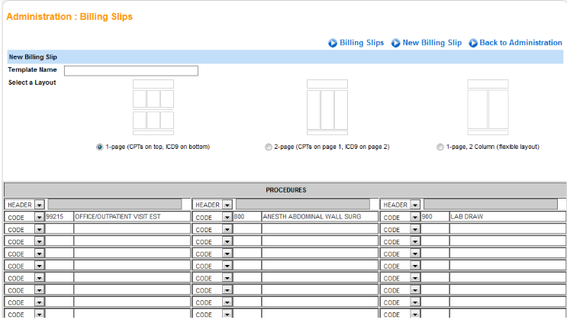Image resolution: width=567 pixels, height=320 pixels.
Task: Open the Billing Slips link
Action: (362, 43)
